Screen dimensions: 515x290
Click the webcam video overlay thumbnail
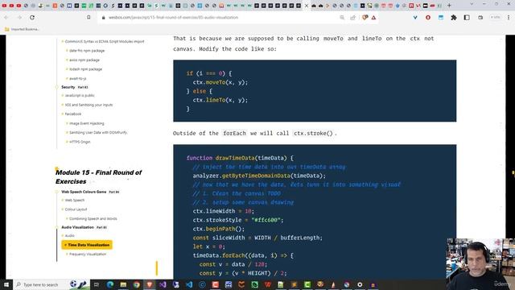pyautogui.click(x=480, y=264)
